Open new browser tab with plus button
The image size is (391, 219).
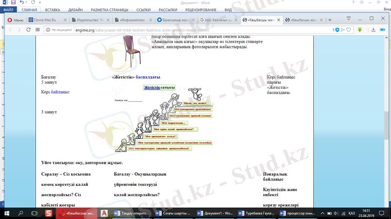[330, 20]
